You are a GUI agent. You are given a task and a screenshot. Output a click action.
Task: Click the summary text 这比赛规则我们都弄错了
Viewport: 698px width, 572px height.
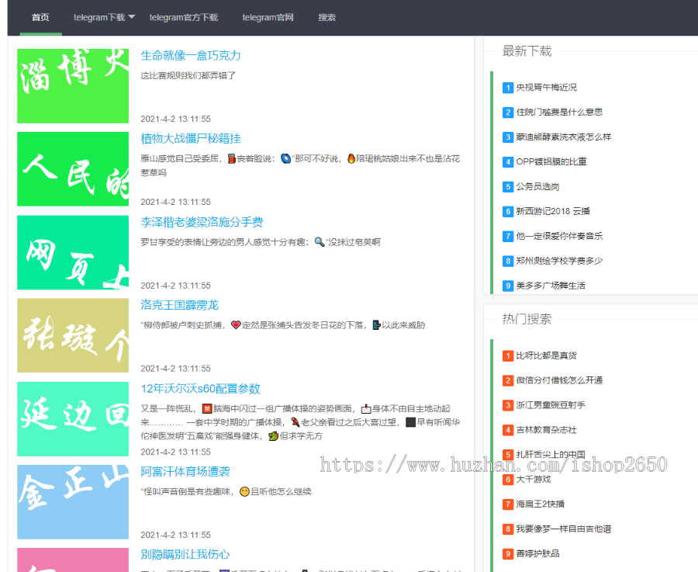click(188, 76)
